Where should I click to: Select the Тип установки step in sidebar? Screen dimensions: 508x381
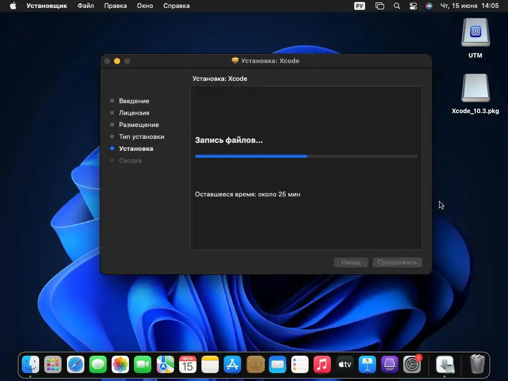(x=141, y=137)
